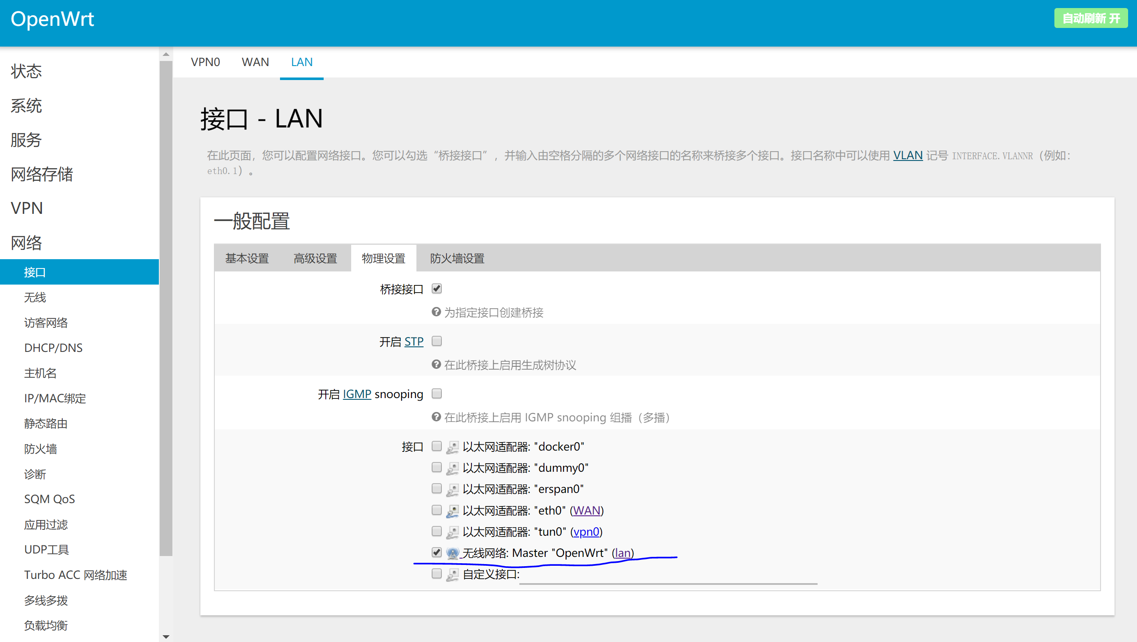This screenshot has width=1137, height=642.
Task: Click the adapter icon for "docker0"
Action: pyautogui.click(x=452, y=446)
